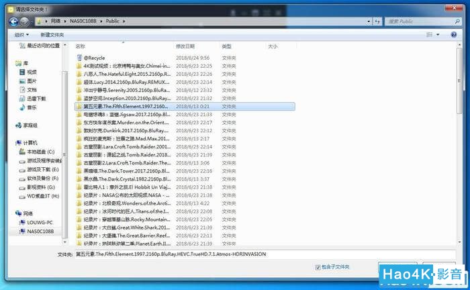The width and height of the screenshot is (470, 290).
Task: Select the Jigsaw.2017 folder icon
Action: [x=79, y=114]
